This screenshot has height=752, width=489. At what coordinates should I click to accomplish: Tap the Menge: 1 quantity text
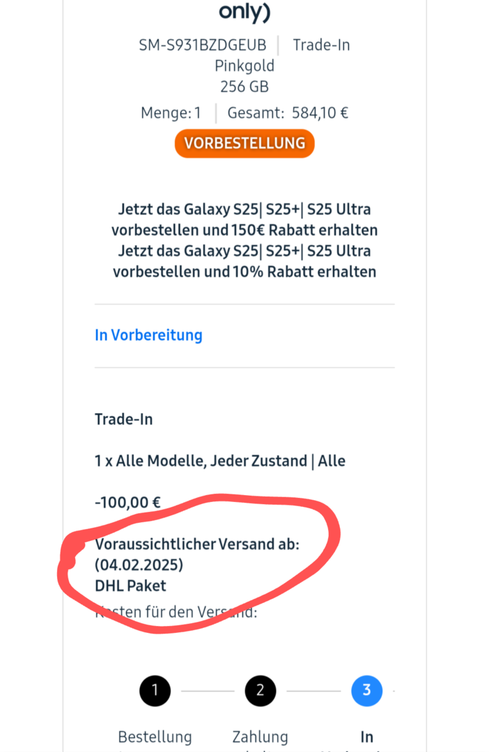(171, 113)
